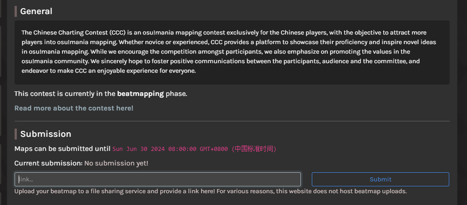Click the Submission section heading
Screen dimensions: 467x205
click(x=46, y=134)
